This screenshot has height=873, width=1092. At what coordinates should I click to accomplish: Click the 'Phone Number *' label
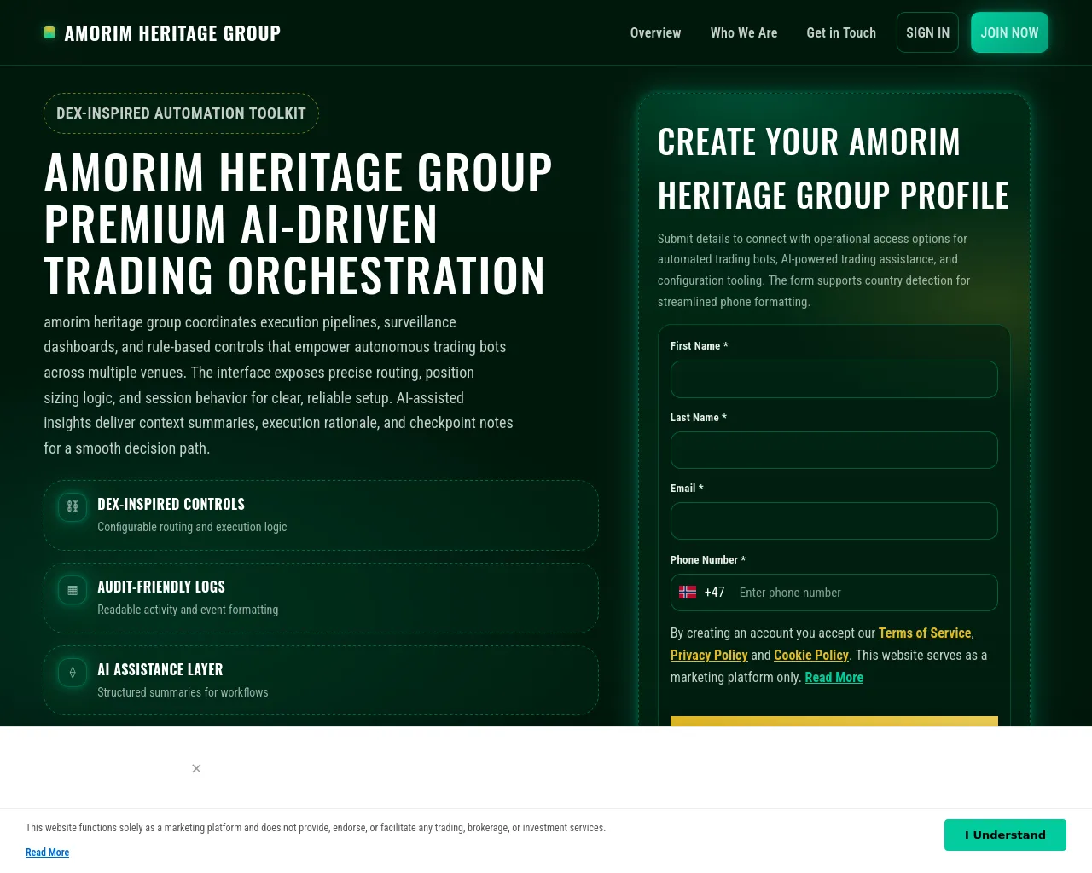pos(708,559)
